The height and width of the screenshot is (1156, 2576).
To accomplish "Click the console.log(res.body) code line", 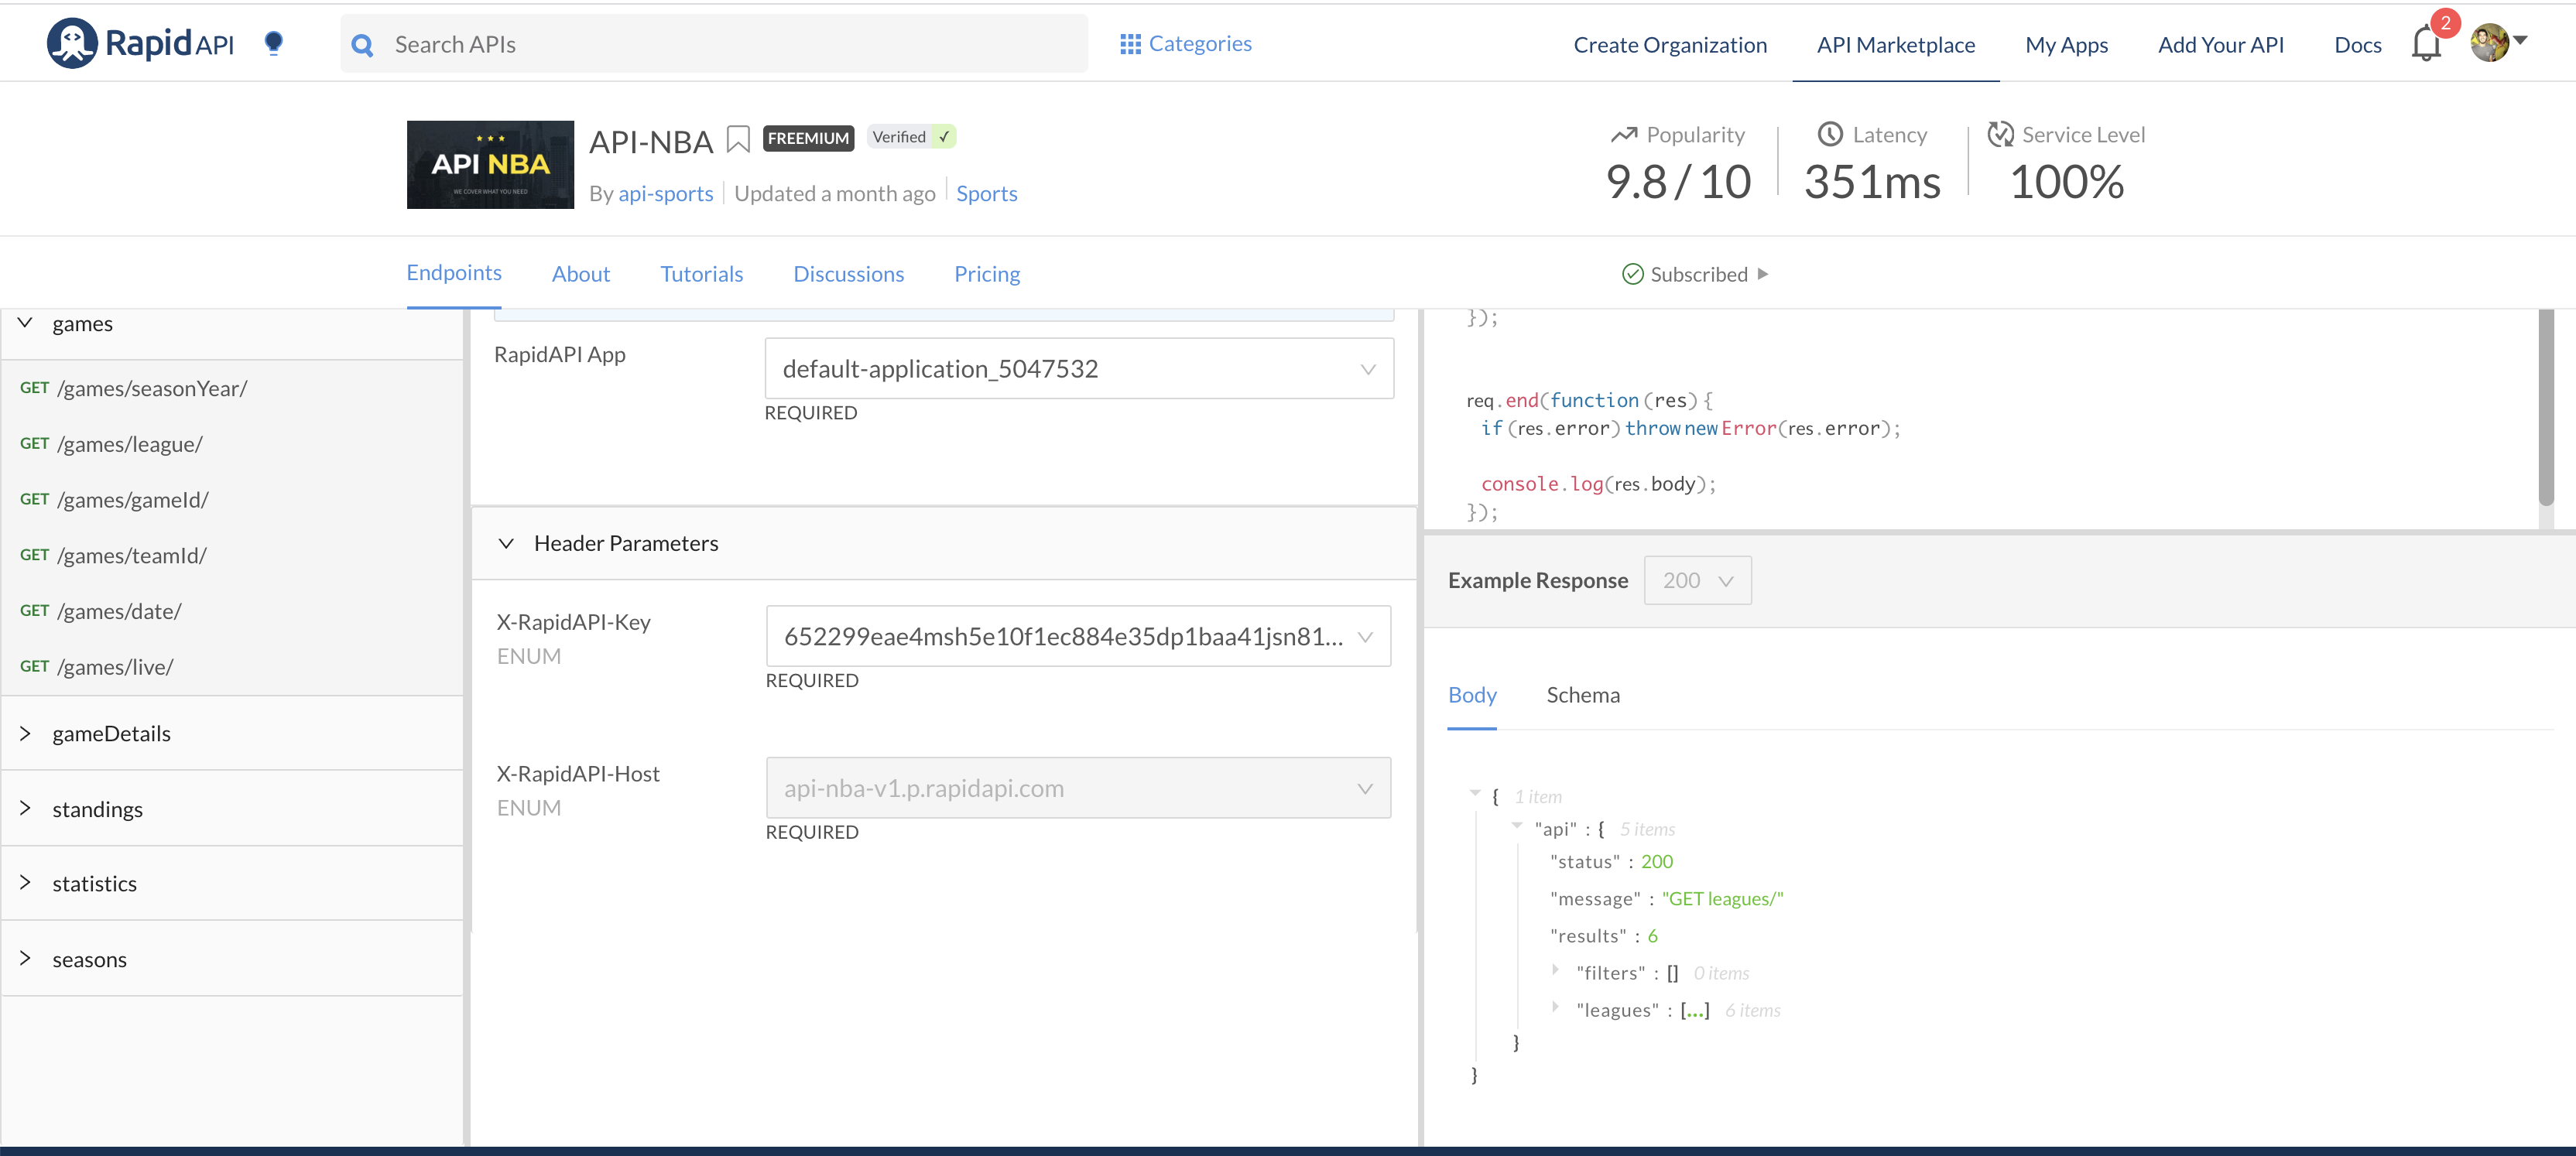I will [x=1598, y=484].
